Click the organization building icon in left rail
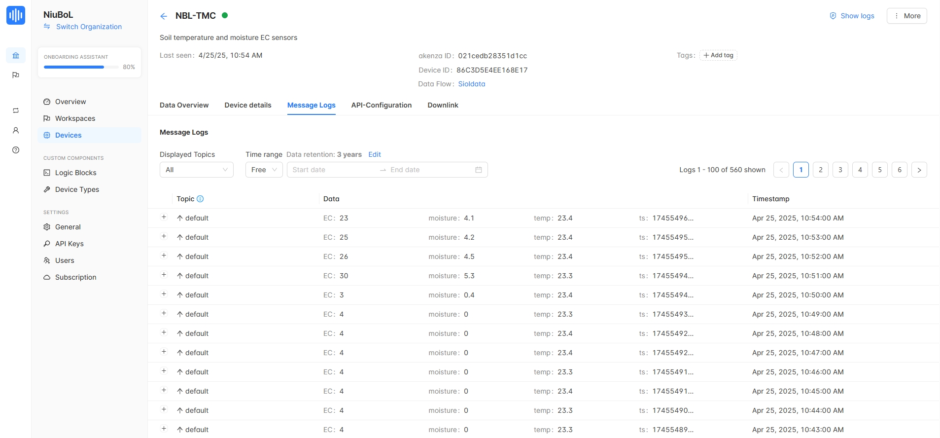Screen dimensions: 940x438 point(16,55)
